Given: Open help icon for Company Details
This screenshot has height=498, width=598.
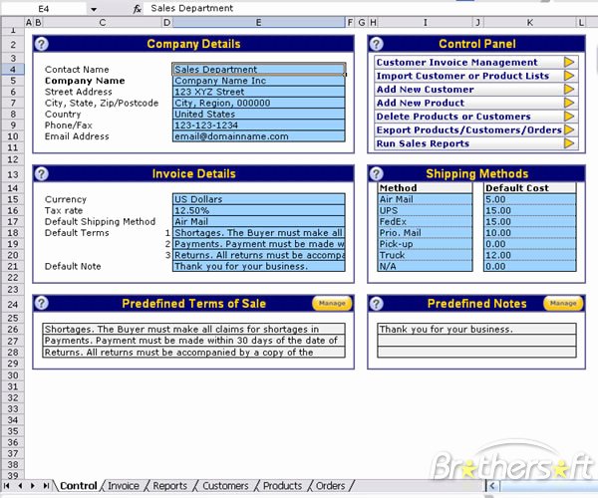Looking at the screenshot, I should tap(41, 44).
